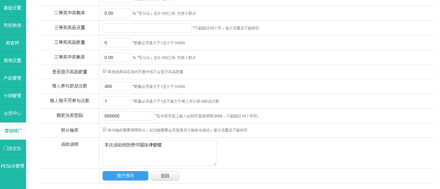Open 商城设置 menu item

pos(13,61)
